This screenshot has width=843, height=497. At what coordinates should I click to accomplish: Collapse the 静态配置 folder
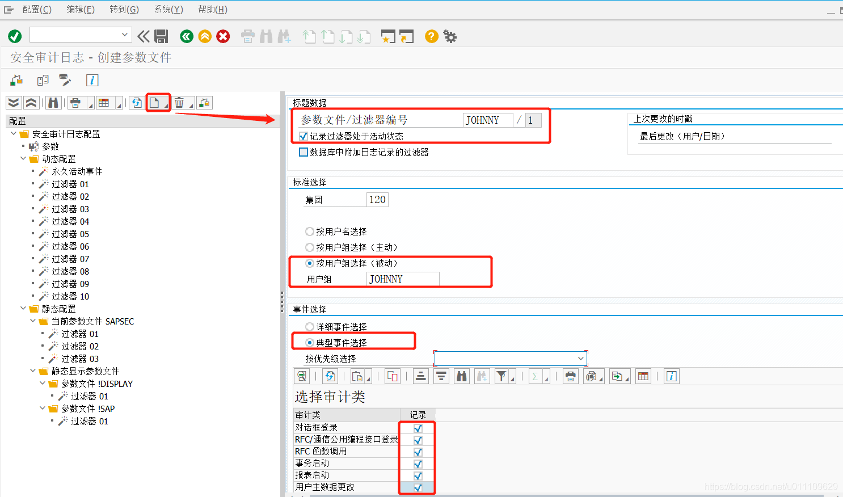(x=23, y=309)
